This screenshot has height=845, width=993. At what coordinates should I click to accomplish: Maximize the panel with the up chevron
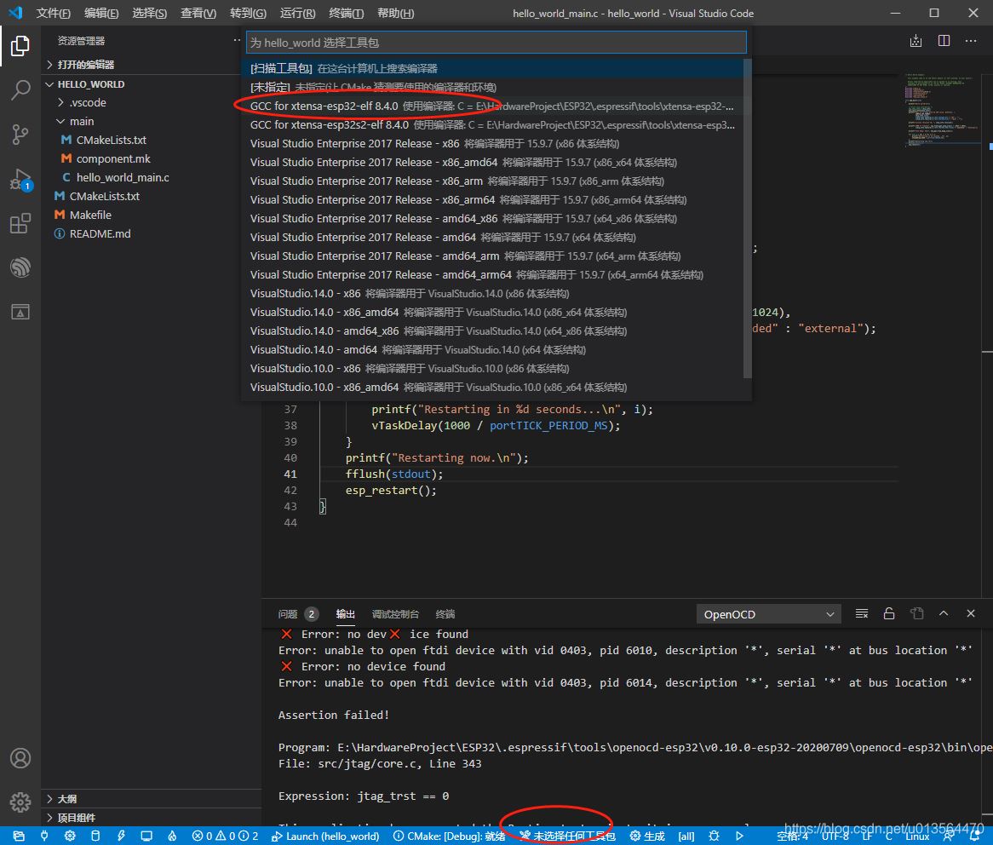click(x=944, y=614)
